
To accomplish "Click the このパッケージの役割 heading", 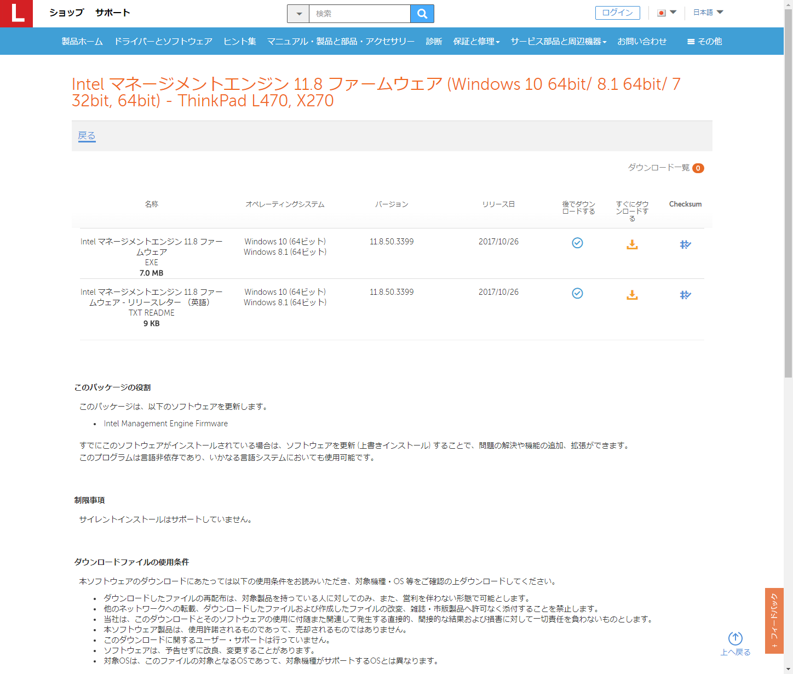I will point(112,387).
